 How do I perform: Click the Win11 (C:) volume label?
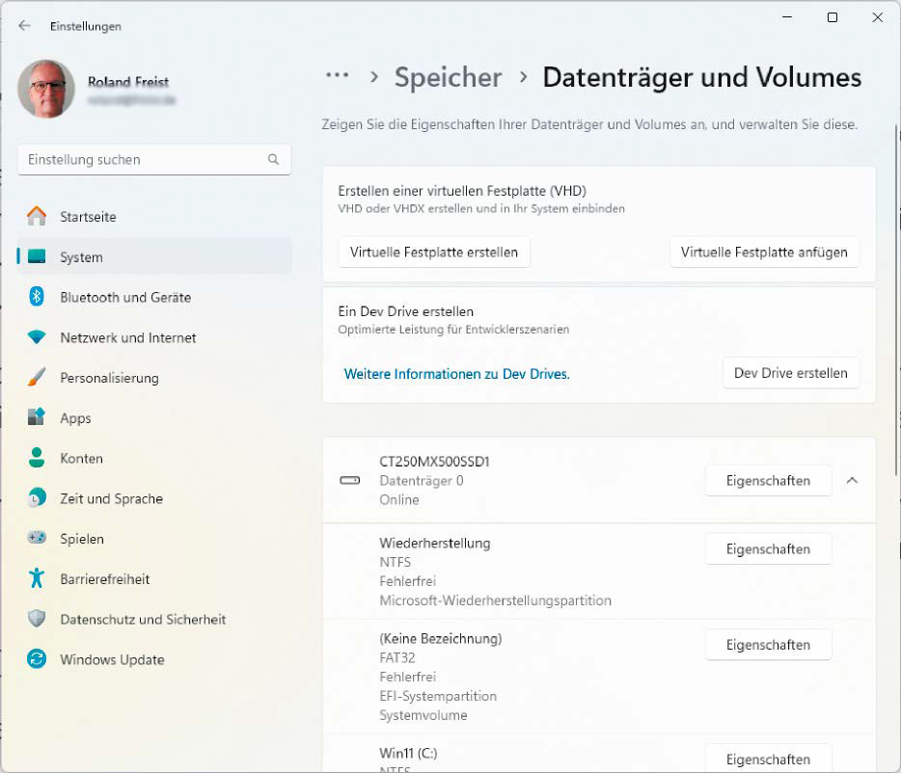[408, 753]
